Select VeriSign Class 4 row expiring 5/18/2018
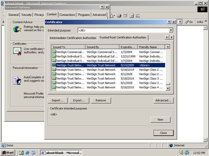 (108, 87)
